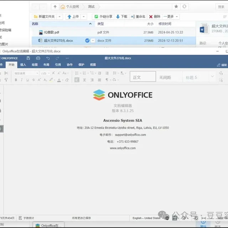
Task: Switch to the 插入 ribbon tab
Action: 23,65
